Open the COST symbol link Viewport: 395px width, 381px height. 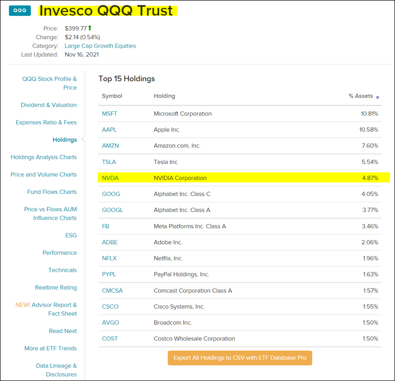pos(109,339)
